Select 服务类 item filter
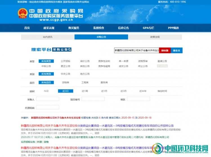The height and width of the screenshot is (157, 211). coord(104,83)
